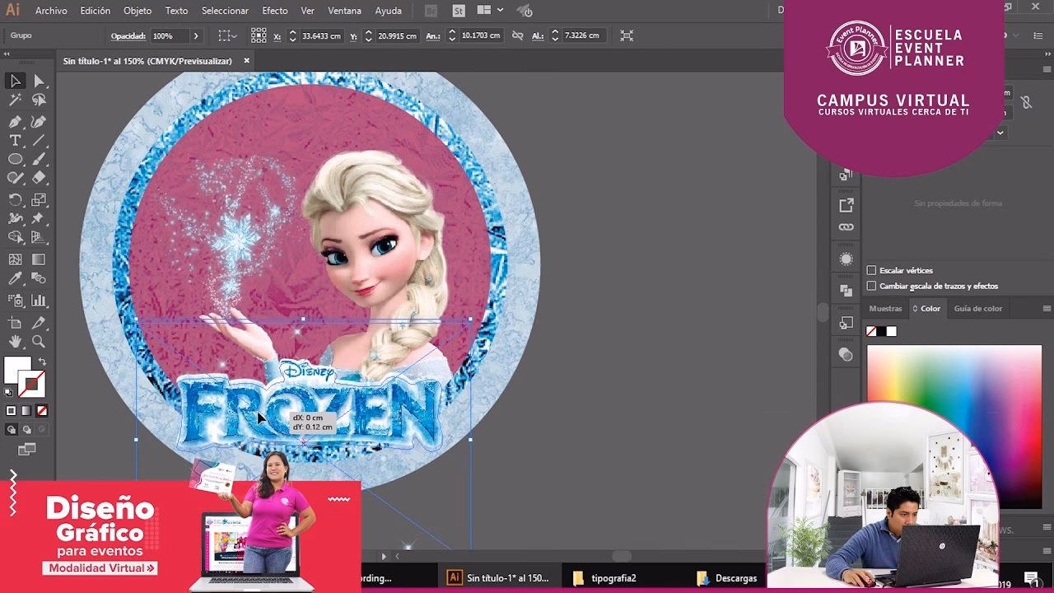Screen dimensions: 1054x593
Task: Toggle constrain width and height proportions link
Action: coord(517,35)
